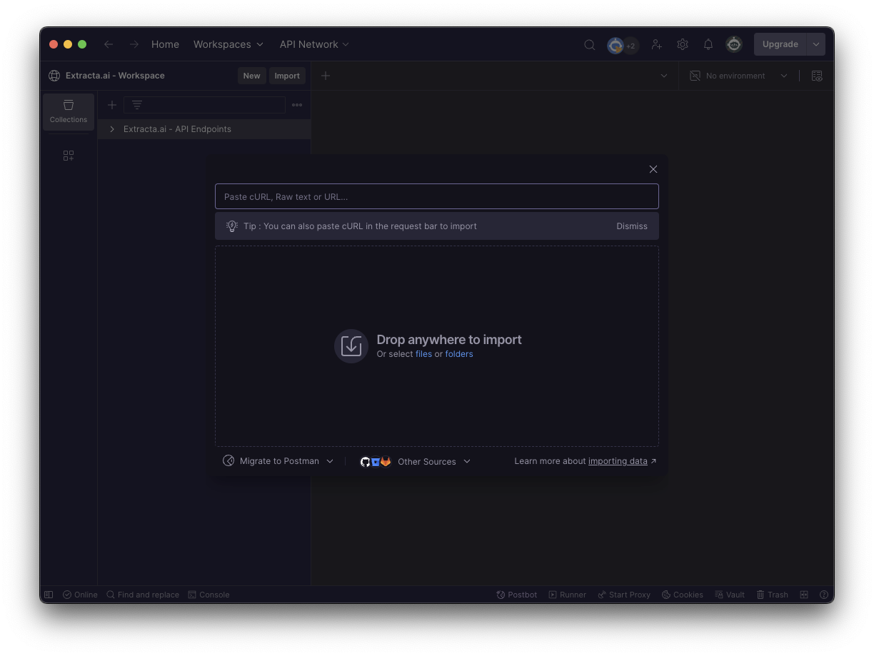Click the configure workspace sidebar icon
This screenshot has height=656, width=874.
click(x=69, y=156)
